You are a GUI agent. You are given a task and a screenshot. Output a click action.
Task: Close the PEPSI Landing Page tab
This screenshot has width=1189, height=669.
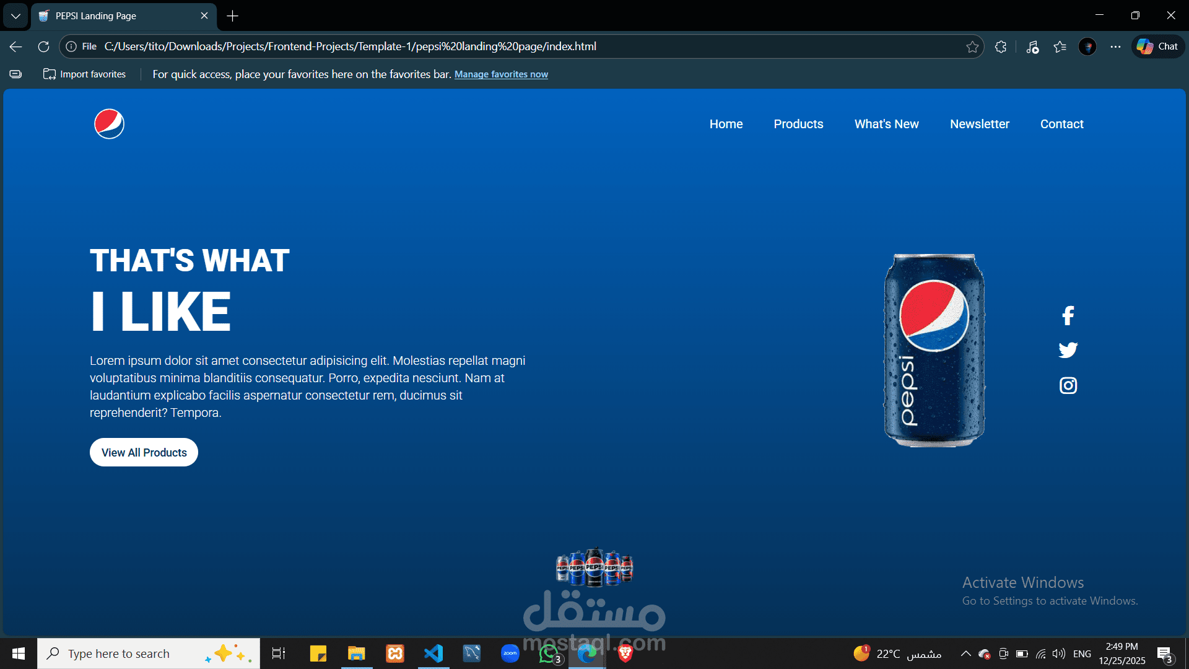(x=204, y=15)
